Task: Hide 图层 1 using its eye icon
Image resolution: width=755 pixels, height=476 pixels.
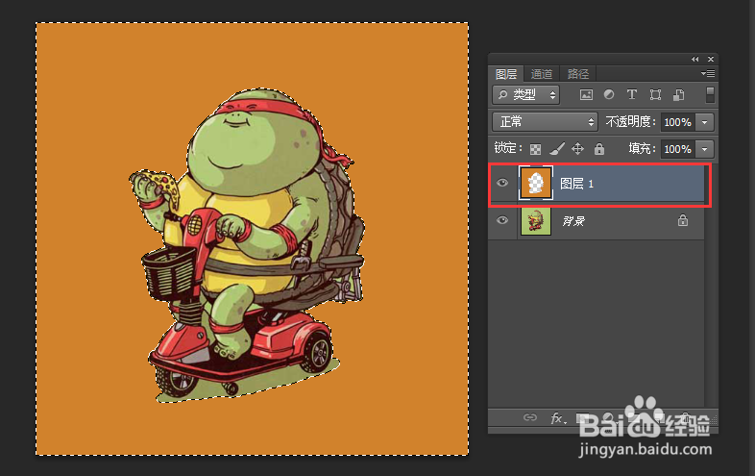Action: [x=502, y=183]
